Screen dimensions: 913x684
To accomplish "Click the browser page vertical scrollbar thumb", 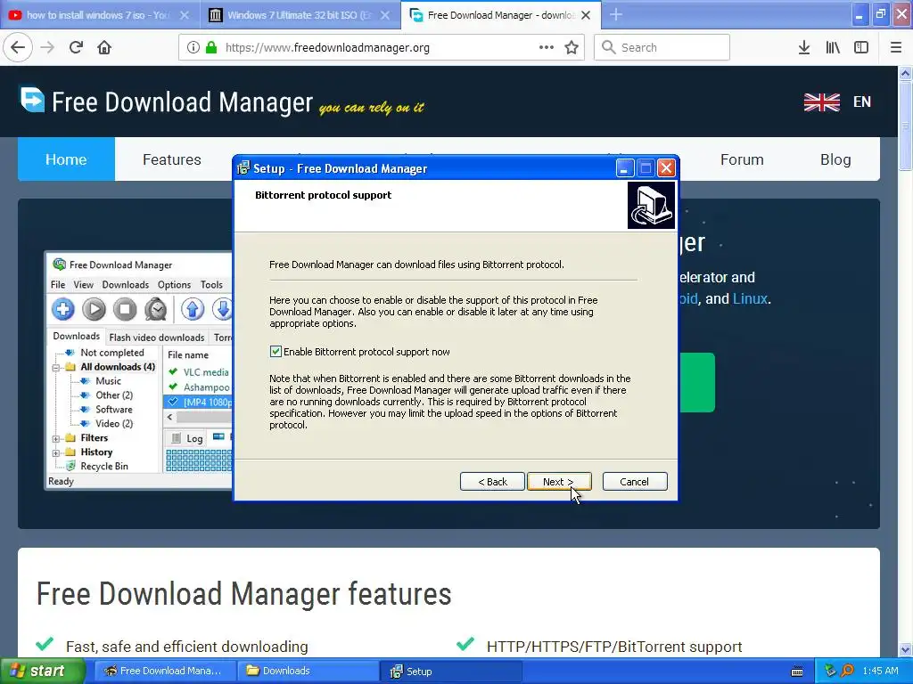I will tap(905, 126).
